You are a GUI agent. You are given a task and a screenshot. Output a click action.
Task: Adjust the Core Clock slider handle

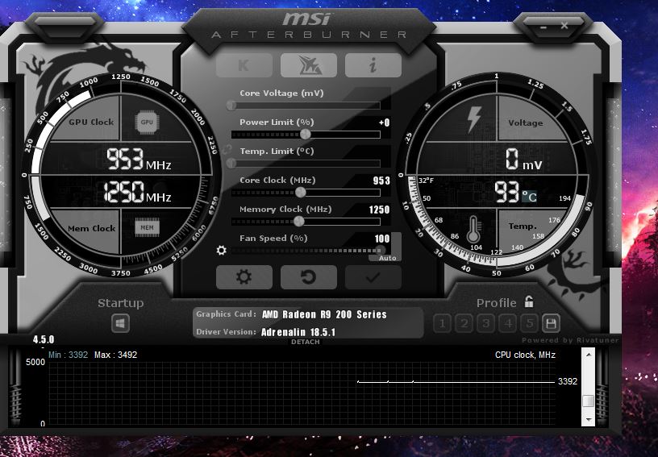tap(301, 193)
